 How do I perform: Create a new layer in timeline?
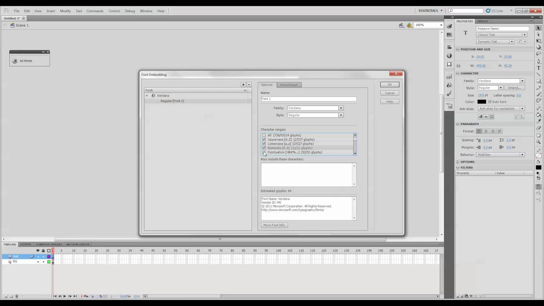(x=6, y=296)
